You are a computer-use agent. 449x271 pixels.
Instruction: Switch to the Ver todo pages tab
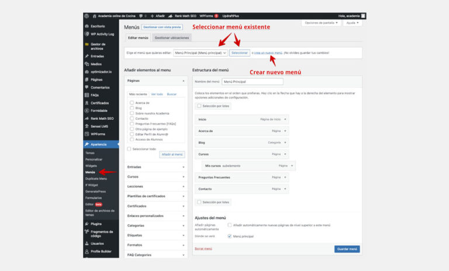[157, 94]
